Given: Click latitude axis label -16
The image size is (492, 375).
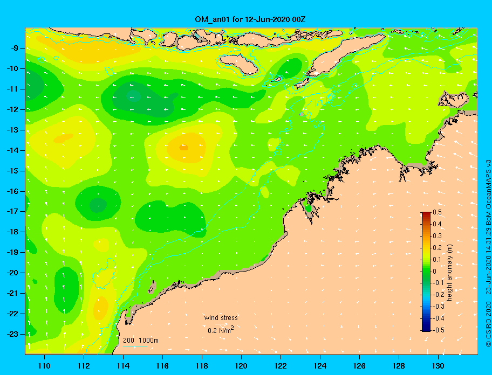Looking at the screenshot, I should tap(14, 191).
